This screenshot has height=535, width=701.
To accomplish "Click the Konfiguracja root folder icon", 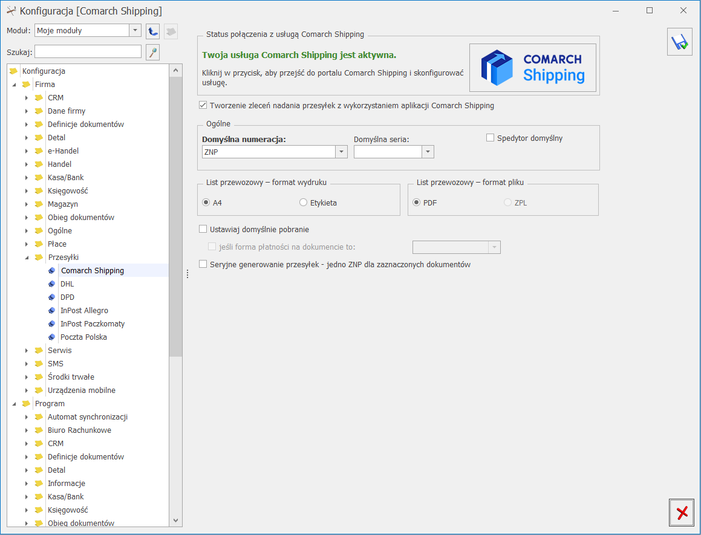I will click(x=13, y=71).
